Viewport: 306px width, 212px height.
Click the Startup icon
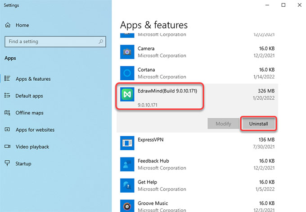pyautogui.click(x=7, y=163)
